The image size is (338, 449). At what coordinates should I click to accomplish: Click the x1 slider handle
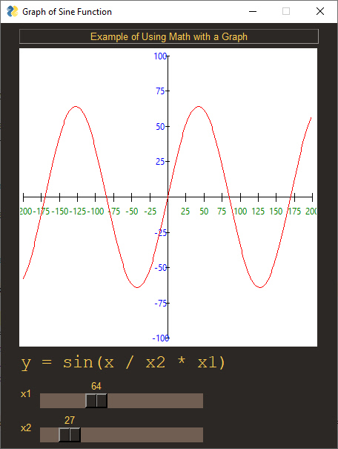coord(96,401)
